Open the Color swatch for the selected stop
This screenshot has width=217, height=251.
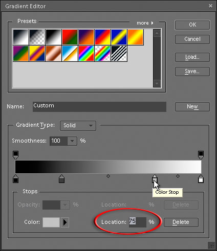point(51,222)
